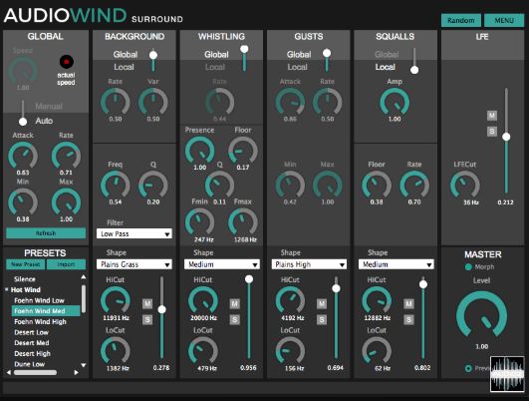Viewport: 529px width, 401px height.
Task: Click the Whistling Floor knob
Action: tap(243, 151)
